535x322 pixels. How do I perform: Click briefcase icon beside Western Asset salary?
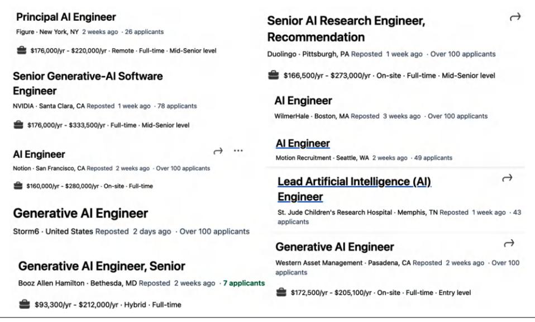(x=281, y=292)
